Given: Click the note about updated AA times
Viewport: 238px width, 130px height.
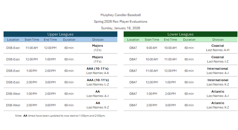Looking at the screenshot, I should [60, 116].
